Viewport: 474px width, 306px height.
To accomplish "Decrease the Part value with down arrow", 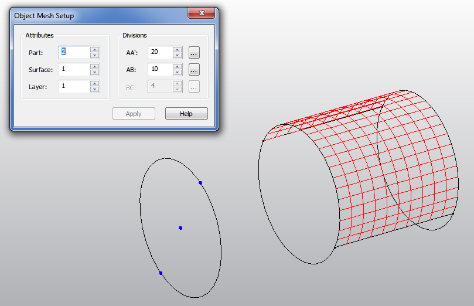I will click(x=95, y=55).
